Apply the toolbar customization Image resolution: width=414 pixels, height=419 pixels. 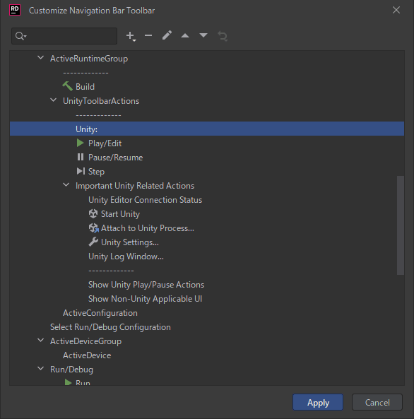point(318,402)
